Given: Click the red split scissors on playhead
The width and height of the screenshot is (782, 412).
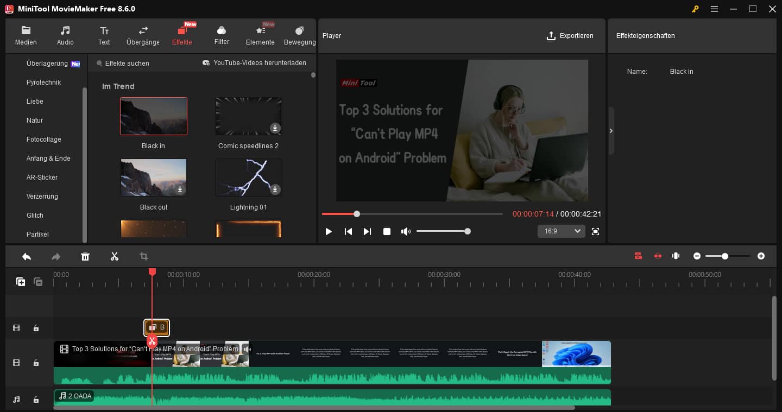Looking at the screenshot, I should 152,341.
